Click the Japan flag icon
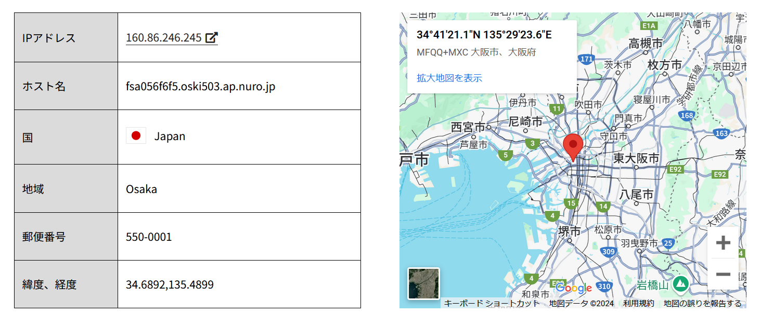The height and width of the screenshot is (314, 761). pos(136,136)
